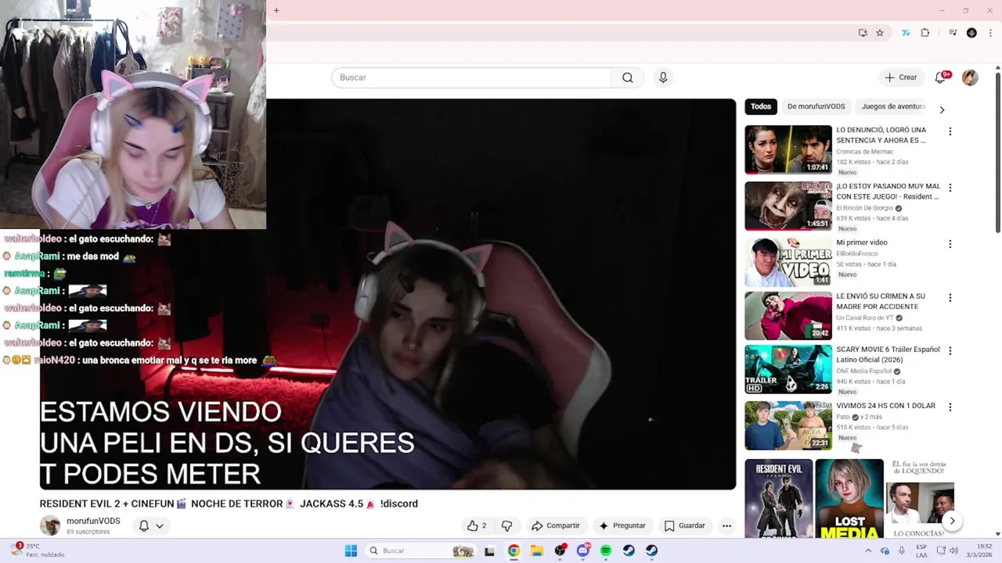Open 'LO DENUNCIÓ, LOGRÓ UNA SENTENCIA' video title
1002x563 pixels.
click(881, 135)
